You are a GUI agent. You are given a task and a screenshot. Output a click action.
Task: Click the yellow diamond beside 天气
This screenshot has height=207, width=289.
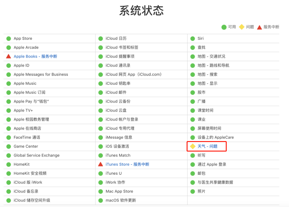point(192,146)
